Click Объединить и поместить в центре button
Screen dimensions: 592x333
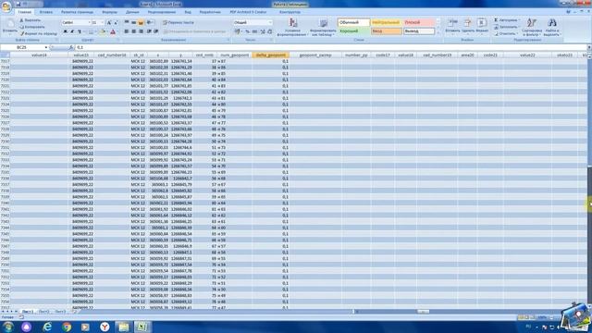(x=195, y=31)
